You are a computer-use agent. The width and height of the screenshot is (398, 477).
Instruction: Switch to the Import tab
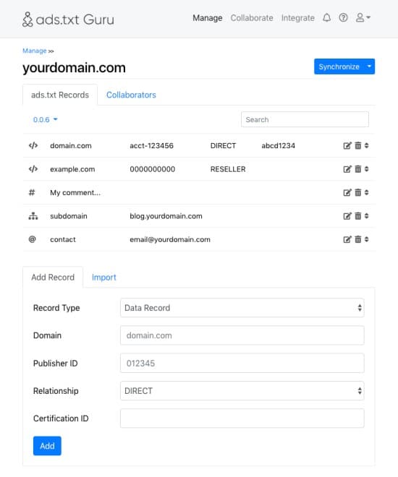[103, 278]
